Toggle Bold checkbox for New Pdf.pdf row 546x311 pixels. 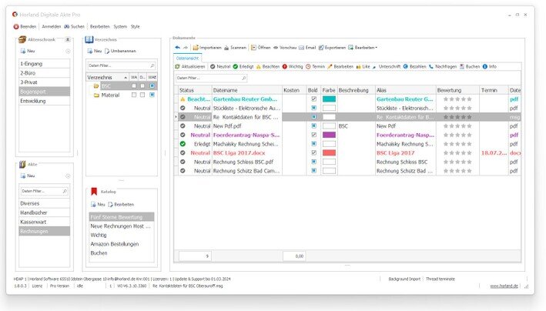(x=313, y=125)
